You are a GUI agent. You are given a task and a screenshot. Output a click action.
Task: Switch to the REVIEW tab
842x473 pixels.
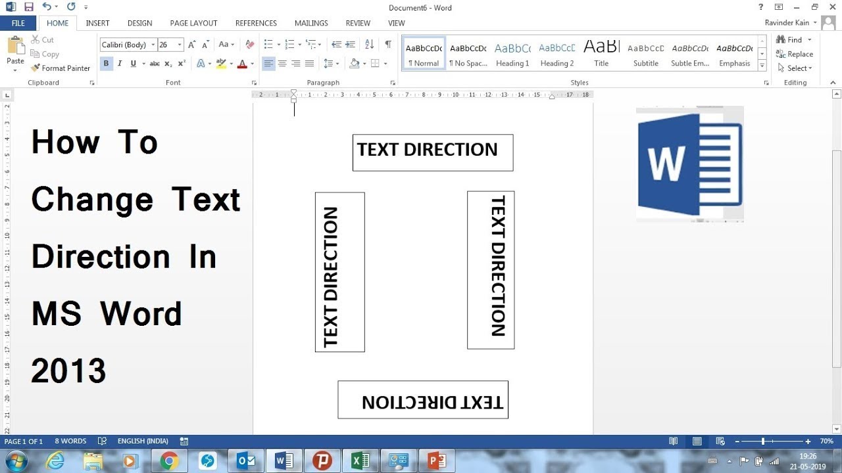click(x=358, y=23)
